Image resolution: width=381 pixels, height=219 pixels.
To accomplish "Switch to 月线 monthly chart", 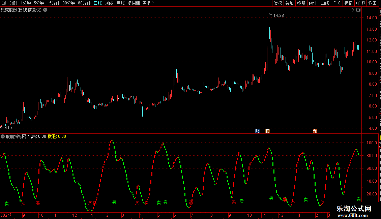I will [x=120, y=3].
